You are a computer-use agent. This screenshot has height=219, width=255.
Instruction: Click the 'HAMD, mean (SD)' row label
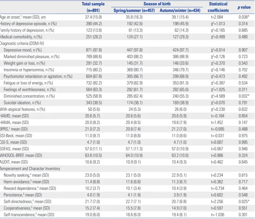tap(14, 116)
